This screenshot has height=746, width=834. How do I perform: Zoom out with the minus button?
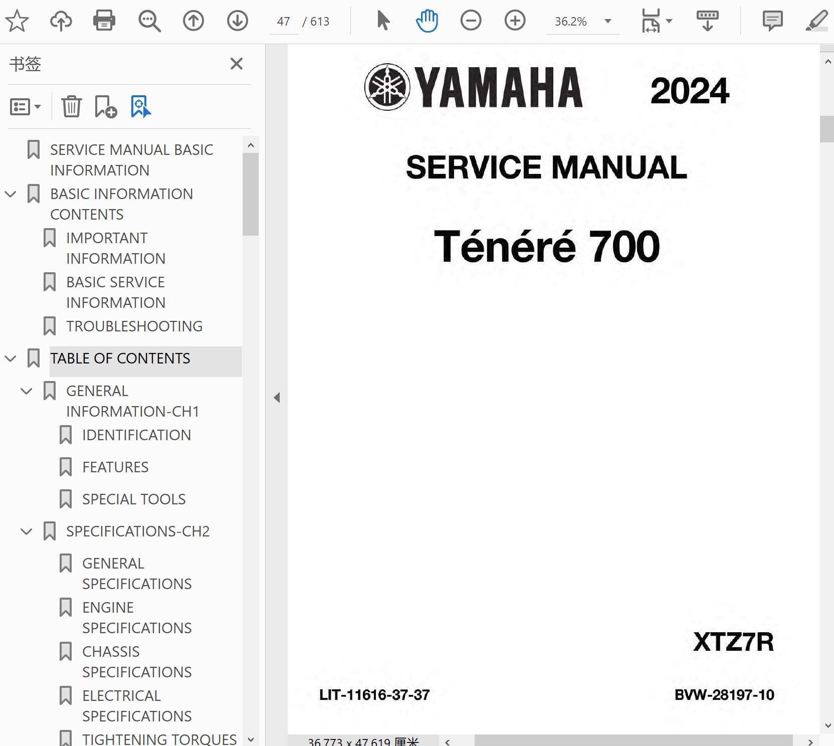(x=471, y=21)
